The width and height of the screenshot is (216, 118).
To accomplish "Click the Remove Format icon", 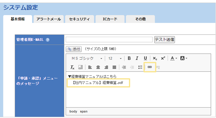I will tap(72, 67).
